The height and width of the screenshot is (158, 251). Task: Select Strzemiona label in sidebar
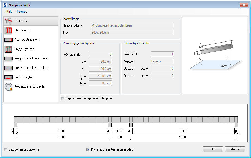click(22, 30)
